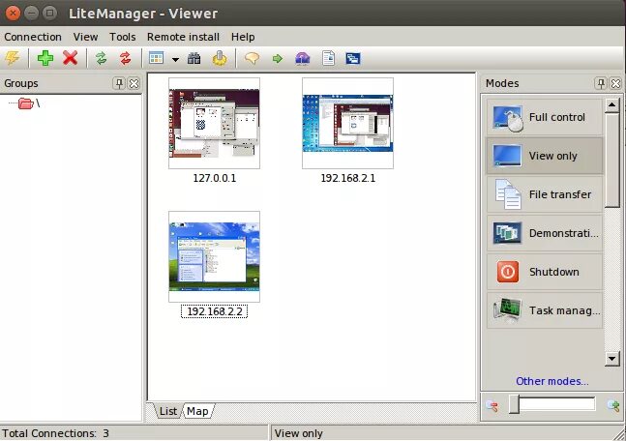Delete connection using red X icon
The image size is (626, 441).
tap(70, 58)
